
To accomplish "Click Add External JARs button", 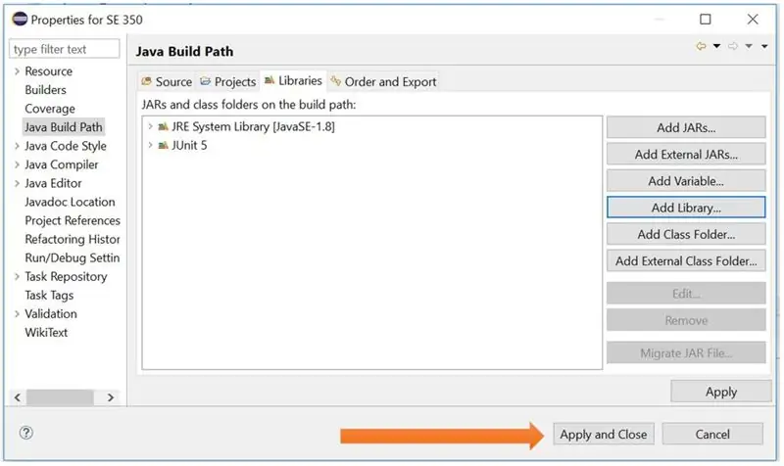I will [686, 155].
